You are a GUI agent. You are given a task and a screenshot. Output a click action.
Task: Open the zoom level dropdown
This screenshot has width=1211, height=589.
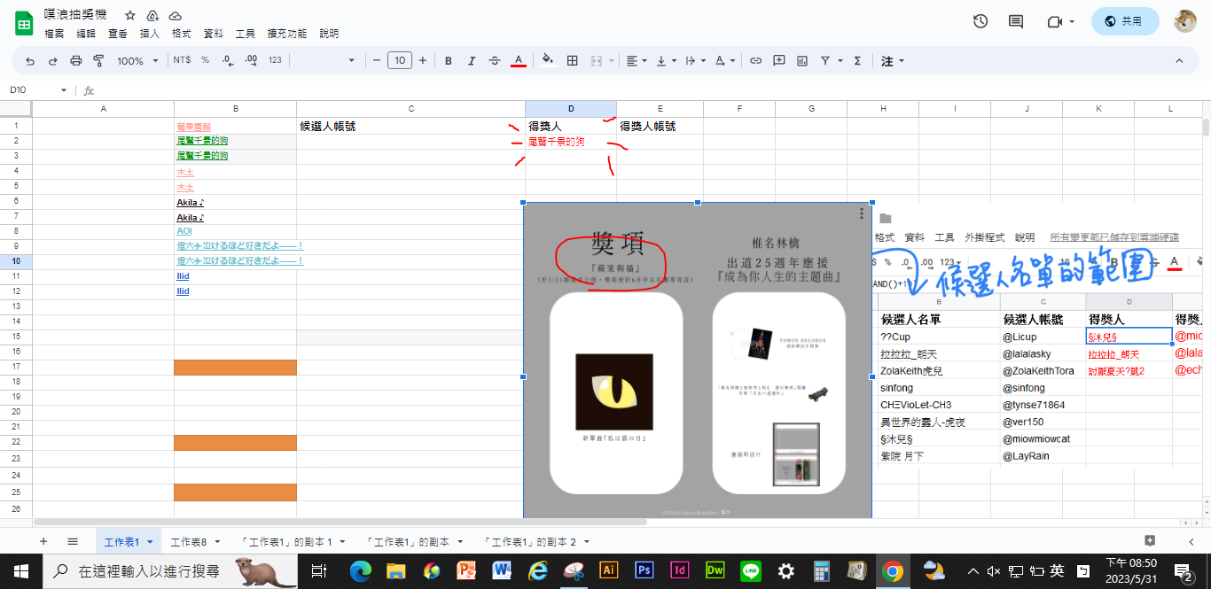tap(137, 61)
